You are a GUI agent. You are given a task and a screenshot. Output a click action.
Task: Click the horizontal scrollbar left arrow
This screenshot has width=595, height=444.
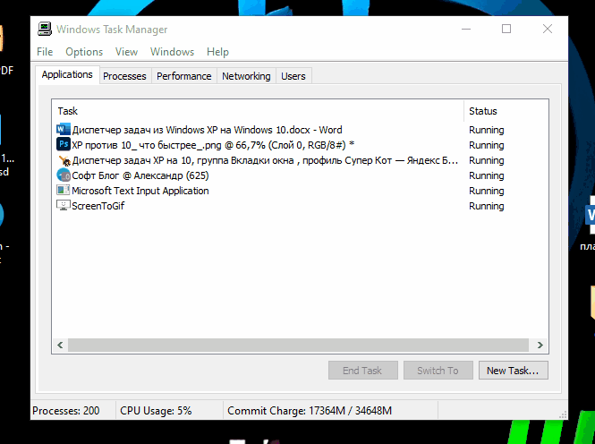coord(60,345)
